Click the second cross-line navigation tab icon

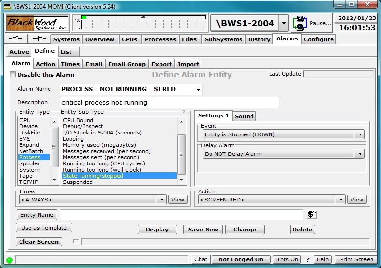[39, 39]
